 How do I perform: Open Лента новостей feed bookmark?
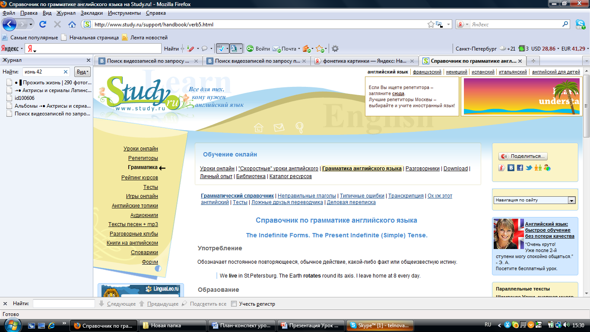(x=145, y=38)
